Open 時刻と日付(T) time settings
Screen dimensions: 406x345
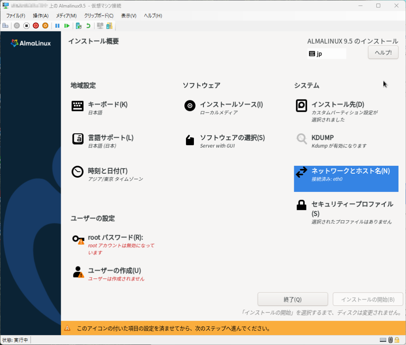tap(107, 171)
